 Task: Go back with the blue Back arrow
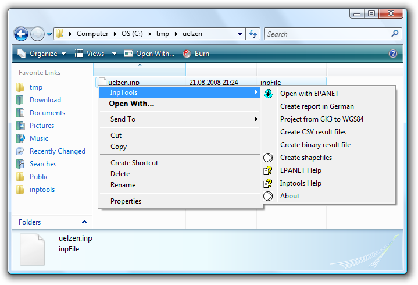click(x=21, y=34)
